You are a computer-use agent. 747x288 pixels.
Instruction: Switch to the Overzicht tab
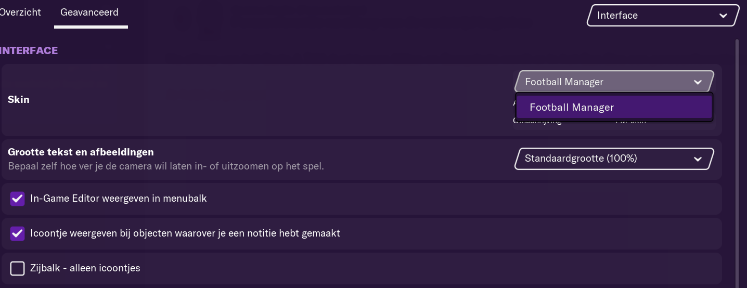20,12
